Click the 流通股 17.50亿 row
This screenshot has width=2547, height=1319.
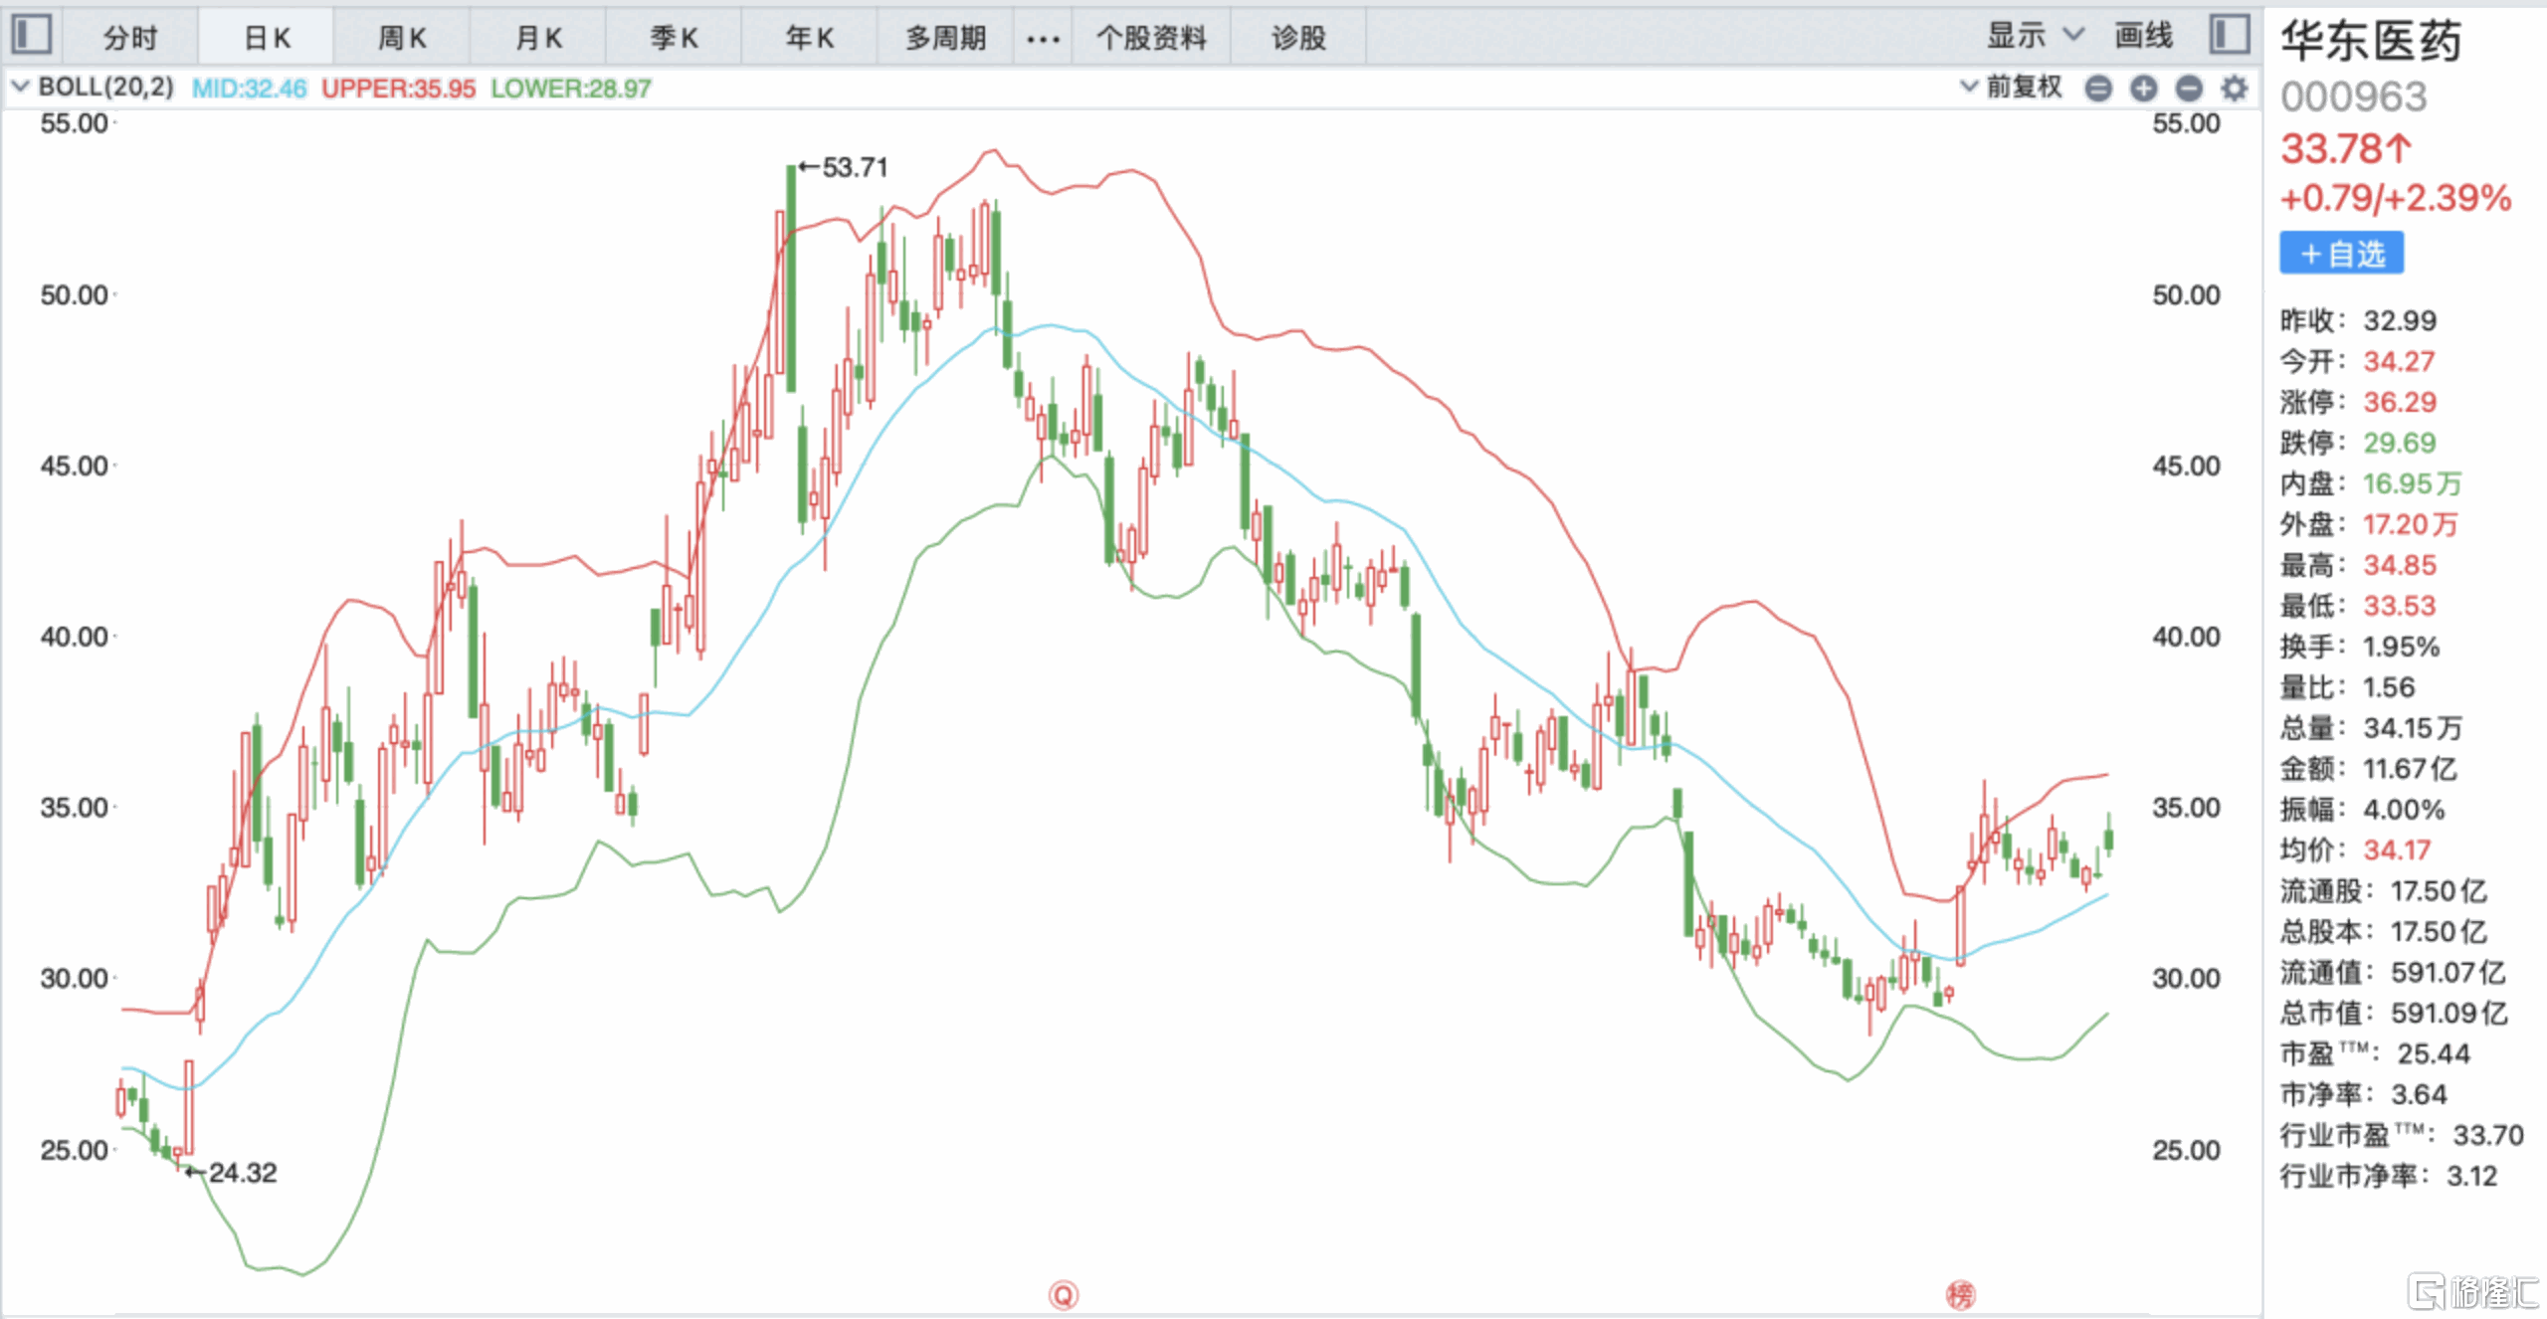(x=2384, y=891)
